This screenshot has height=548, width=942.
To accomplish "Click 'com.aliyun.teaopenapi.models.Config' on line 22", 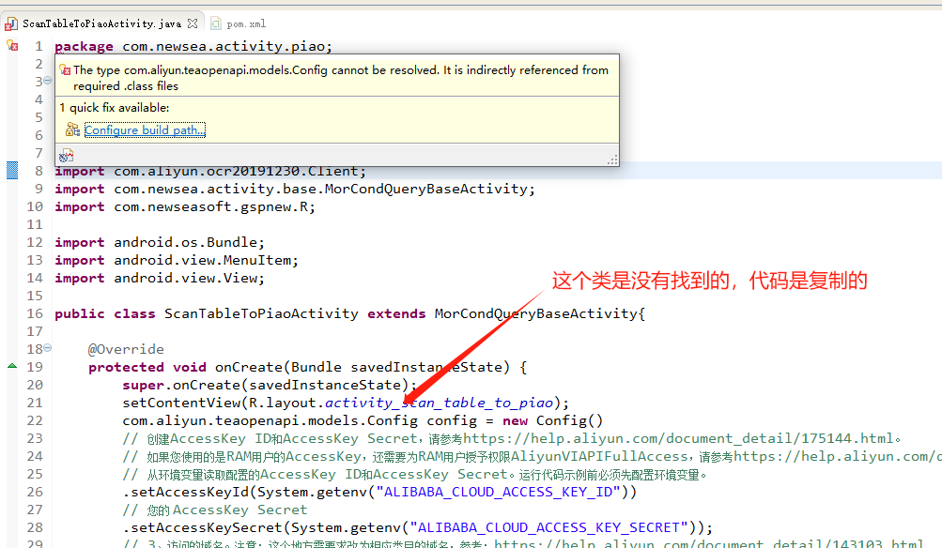I will pos(270,420).
